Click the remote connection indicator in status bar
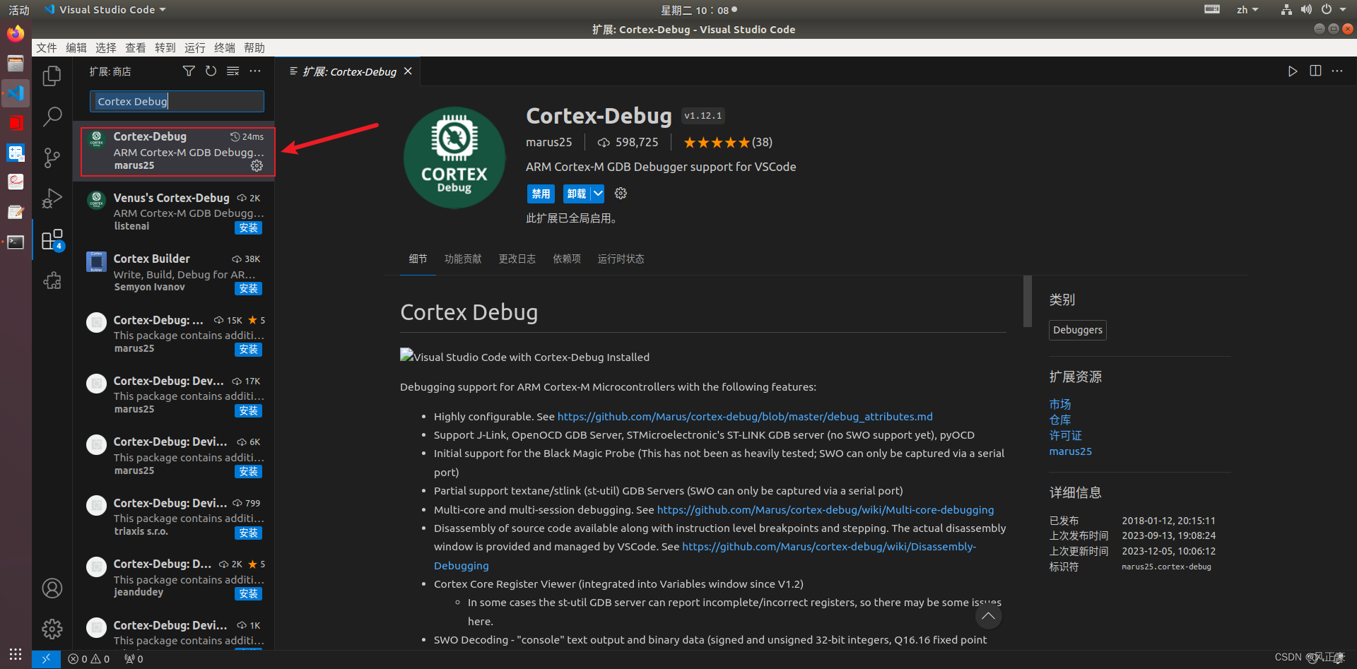 (x=45, y=658)
